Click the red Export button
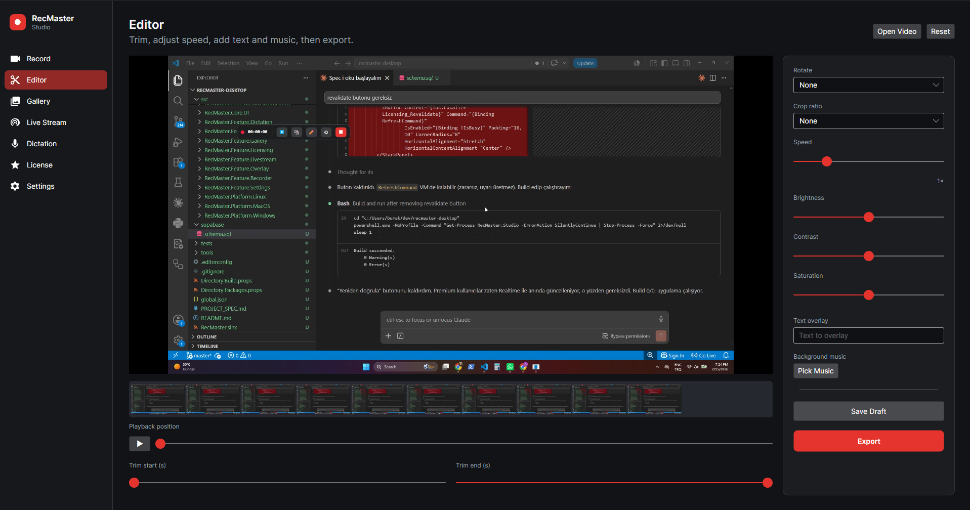Screen dimensions: 970x510 click(868, 441)
